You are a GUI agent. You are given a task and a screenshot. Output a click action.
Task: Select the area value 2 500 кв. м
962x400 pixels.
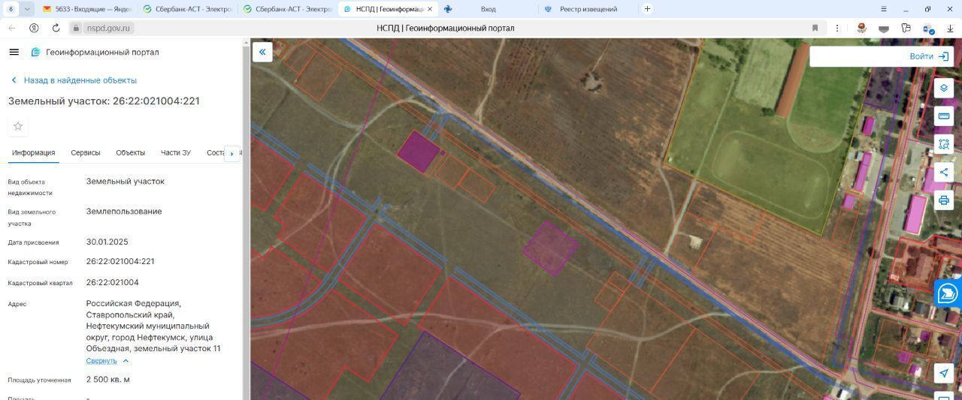pos(108,379)
